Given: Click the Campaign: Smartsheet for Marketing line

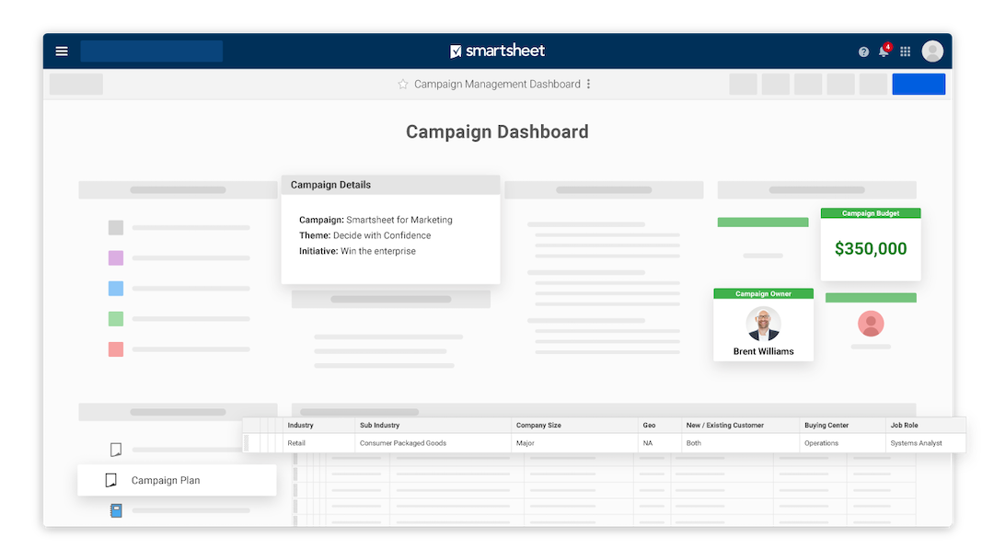Looking at the screenshot, I should click(376, 220).
